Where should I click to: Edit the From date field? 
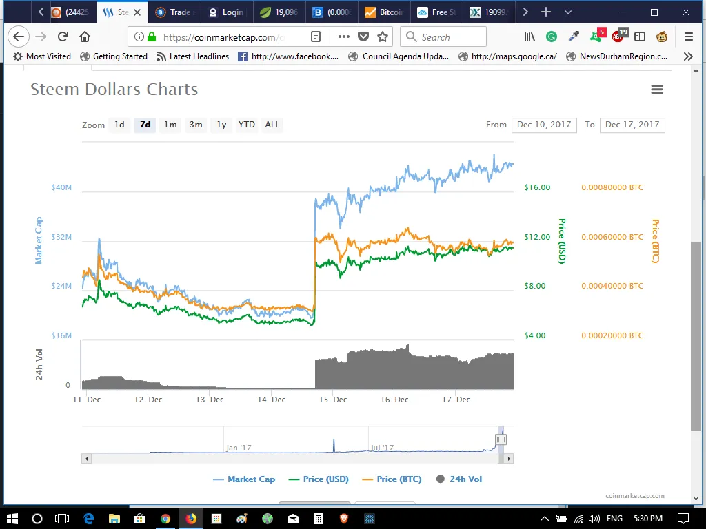click(544, 125)
